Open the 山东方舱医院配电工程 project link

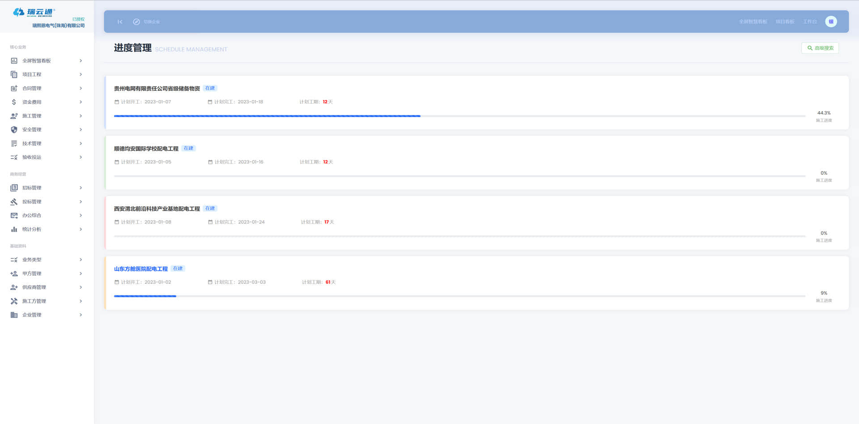[140, 269]
